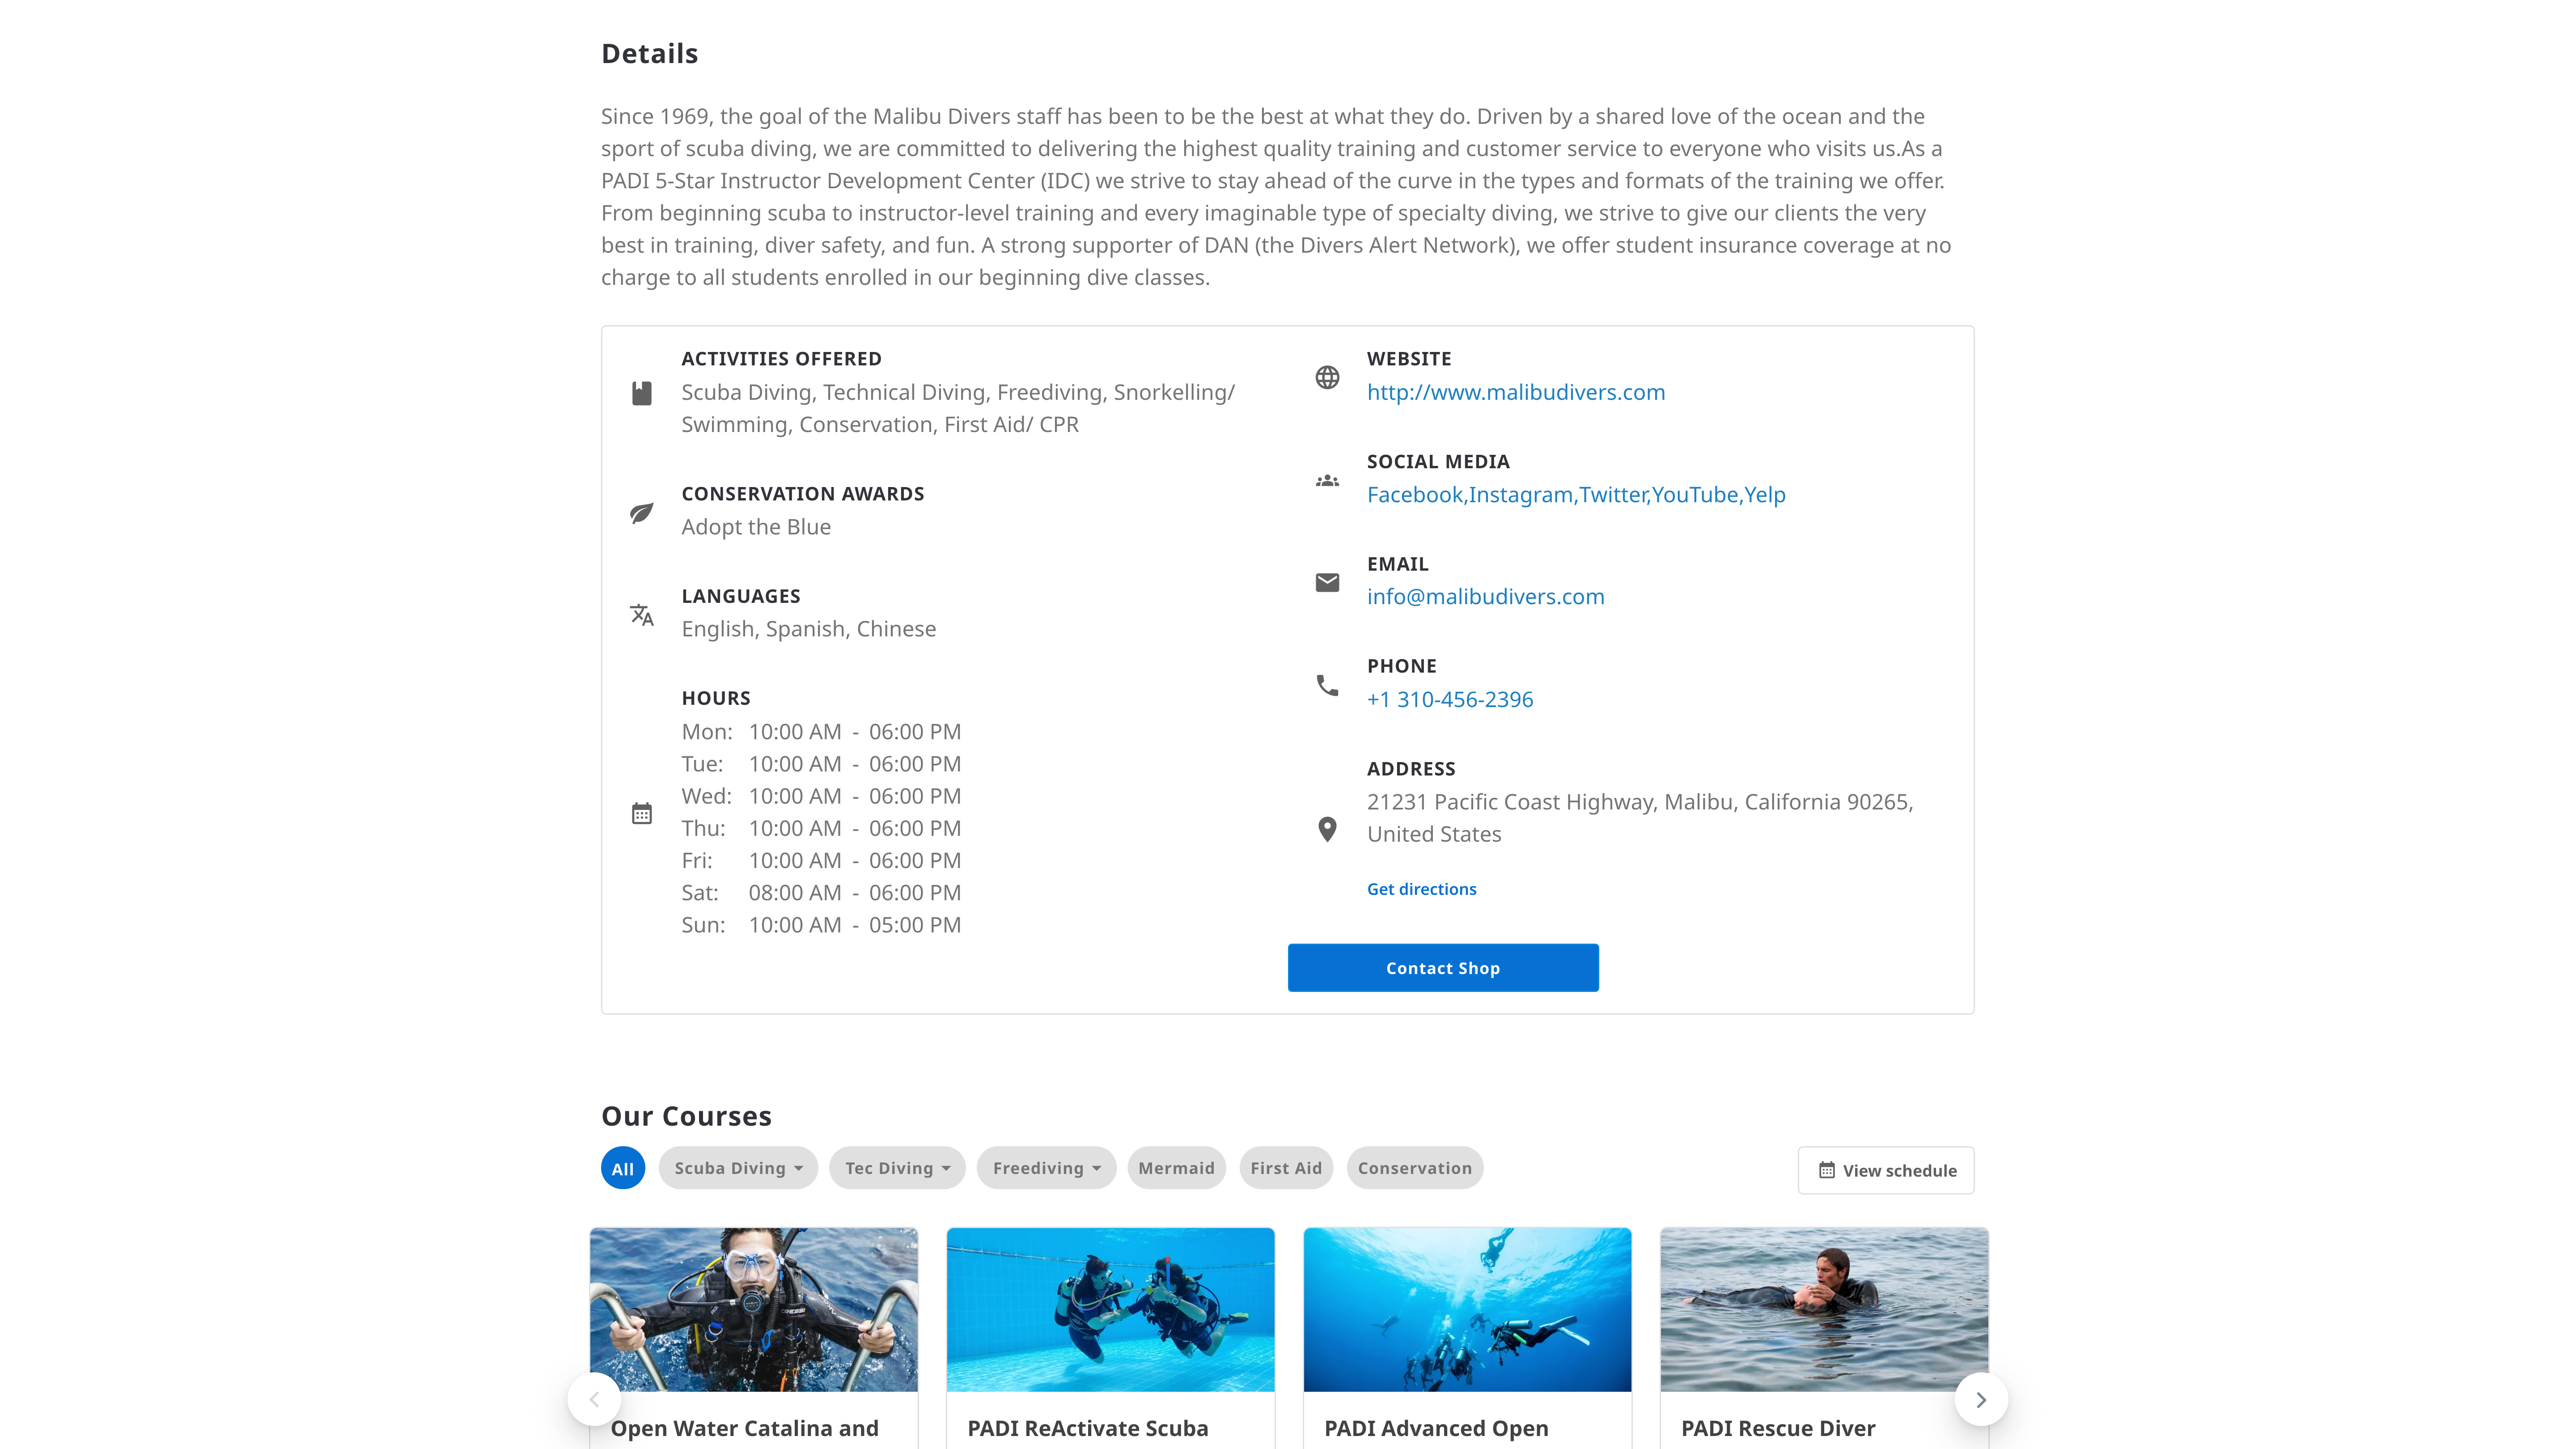Image resolution: width=2576 pixels, height=1449 pixels.
Task: Click the Contact Shop button
Action: point(1443,968)
